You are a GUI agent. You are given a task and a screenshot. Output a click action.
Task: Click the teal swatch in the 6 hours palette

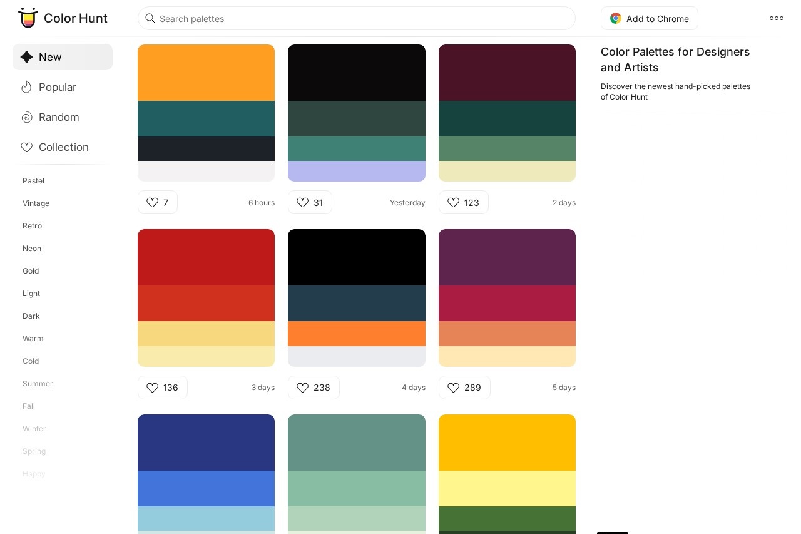point(206,118)
